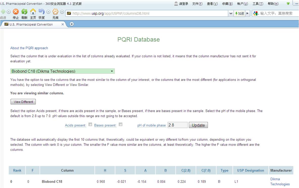
Task: Expand the Biobond C18 column dropdown
Action: 62,71
